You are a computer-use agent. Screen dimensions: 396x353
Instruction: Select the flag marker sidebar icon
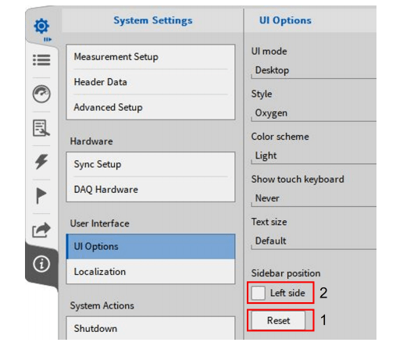(41, 195)
